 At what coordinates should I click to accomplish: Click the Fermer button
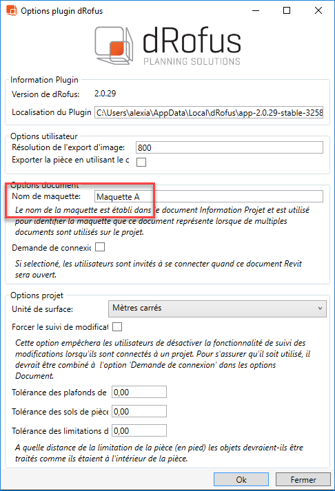tap(303, 480)
